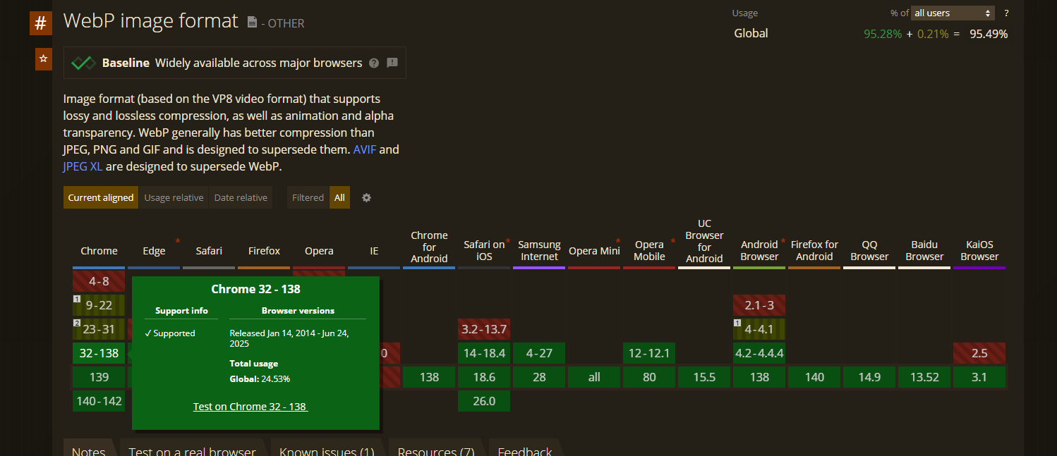Image resolution: width=1057 pixels, height=456 pixels.
Task: Toggle the Filtered browsers option
Action: (x=308, y=197)
